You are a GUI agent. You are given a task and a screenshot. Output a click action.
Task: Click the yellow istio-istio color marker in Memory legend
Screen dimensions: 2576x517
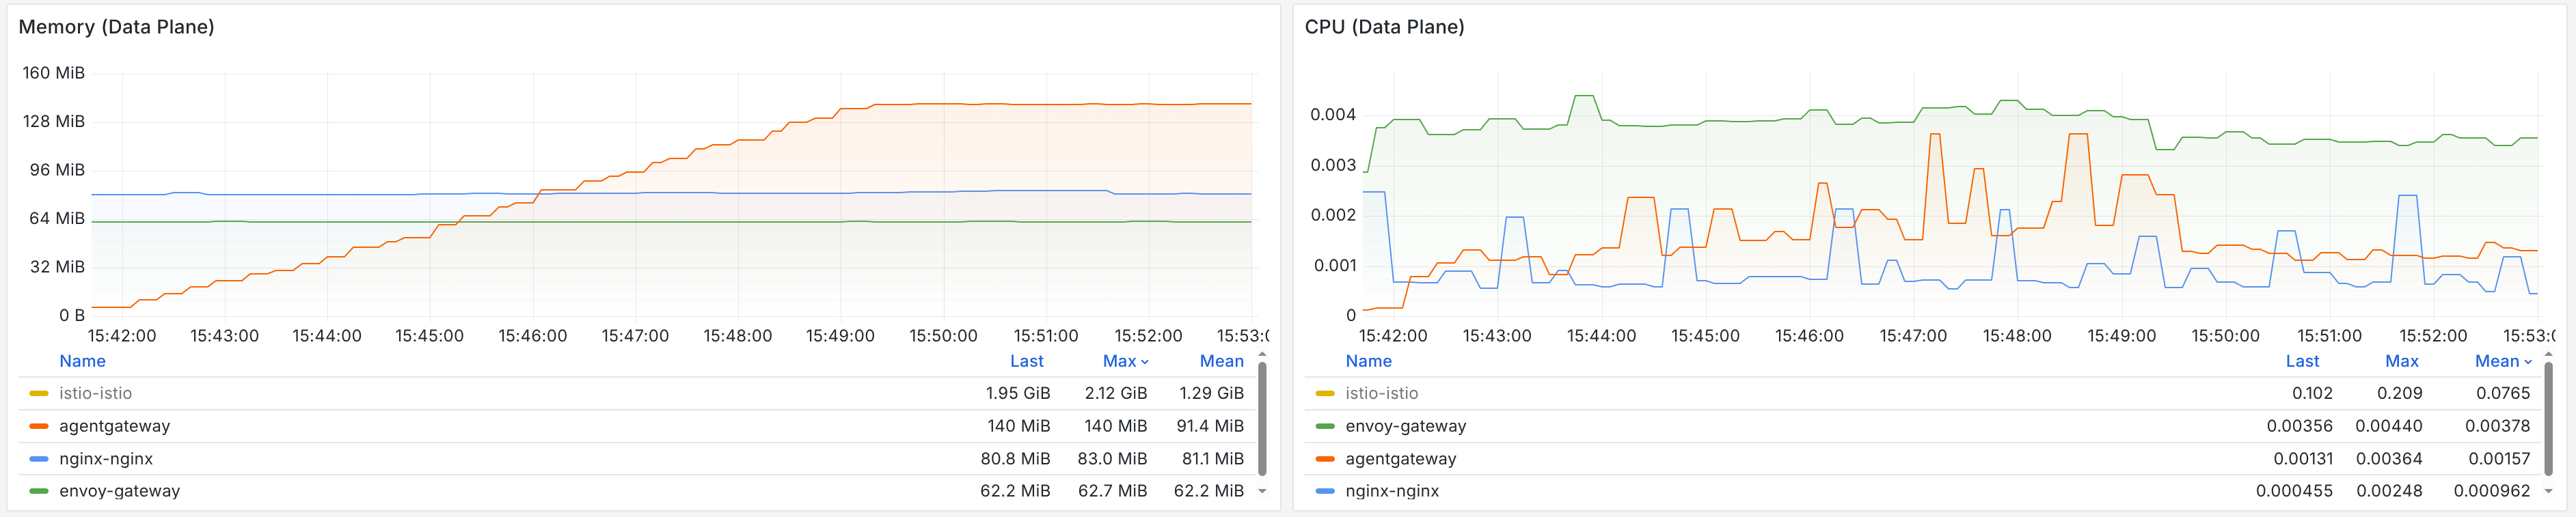(x=38, y=393)
